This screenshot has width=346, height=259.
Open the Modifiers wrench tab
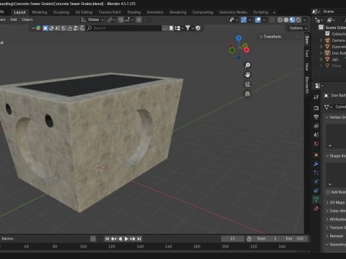tap(316, 164)
